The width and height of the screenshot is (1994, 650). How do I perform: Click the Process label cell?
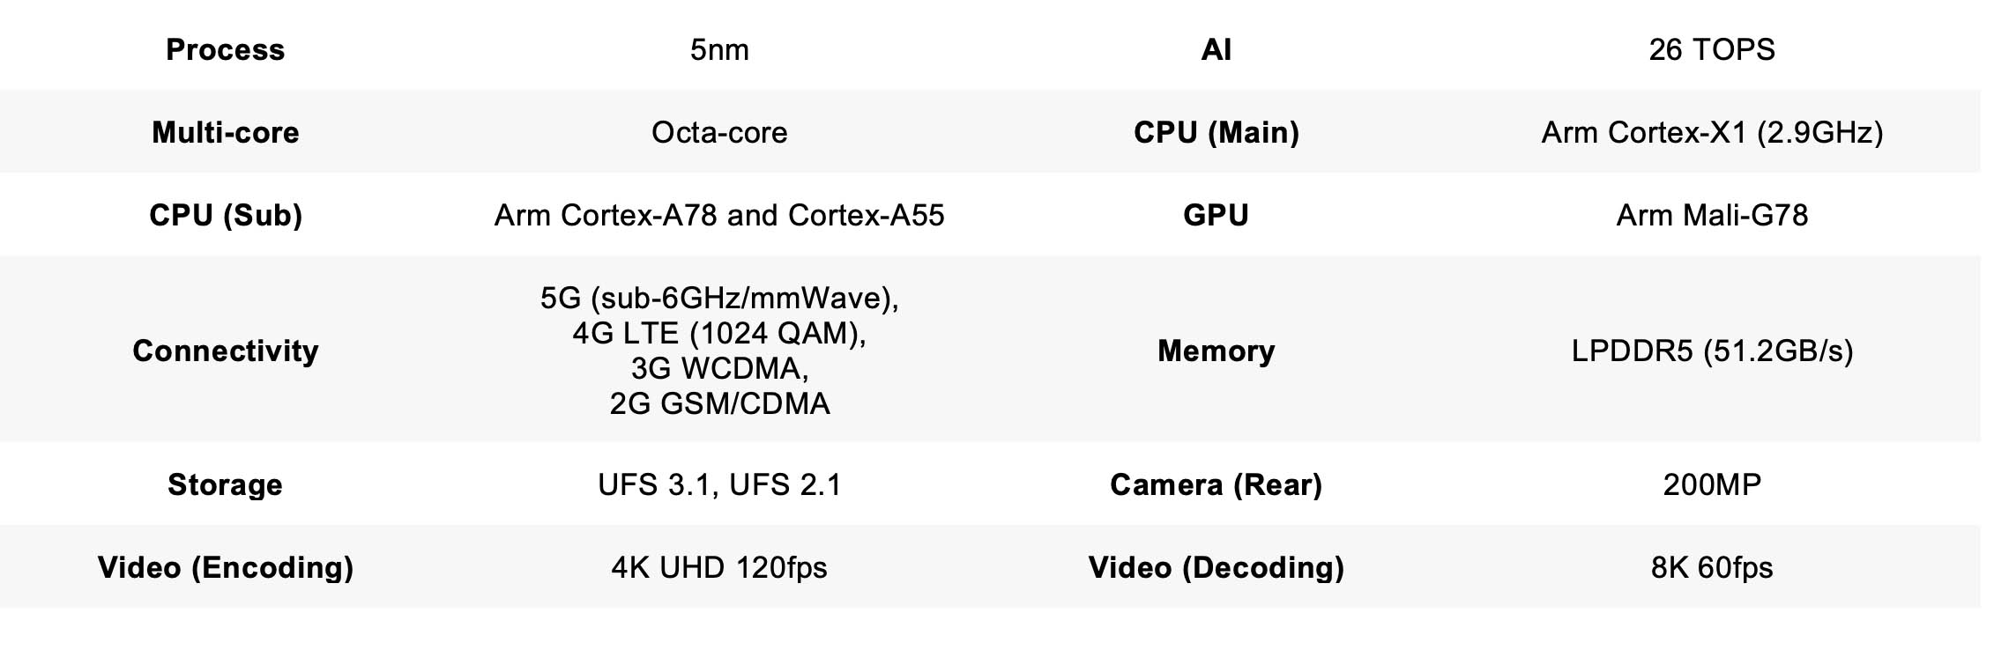tap(225, 49)
